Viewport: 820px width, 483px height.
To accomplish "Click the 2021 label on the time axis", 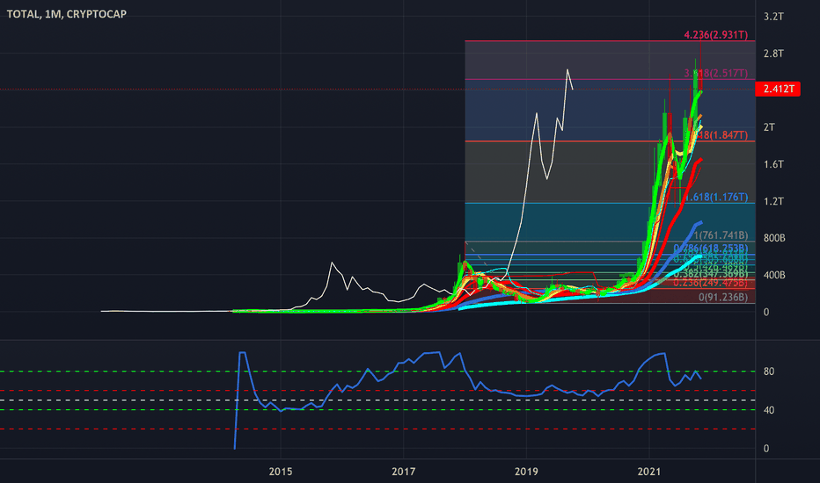I will (649, 472).
